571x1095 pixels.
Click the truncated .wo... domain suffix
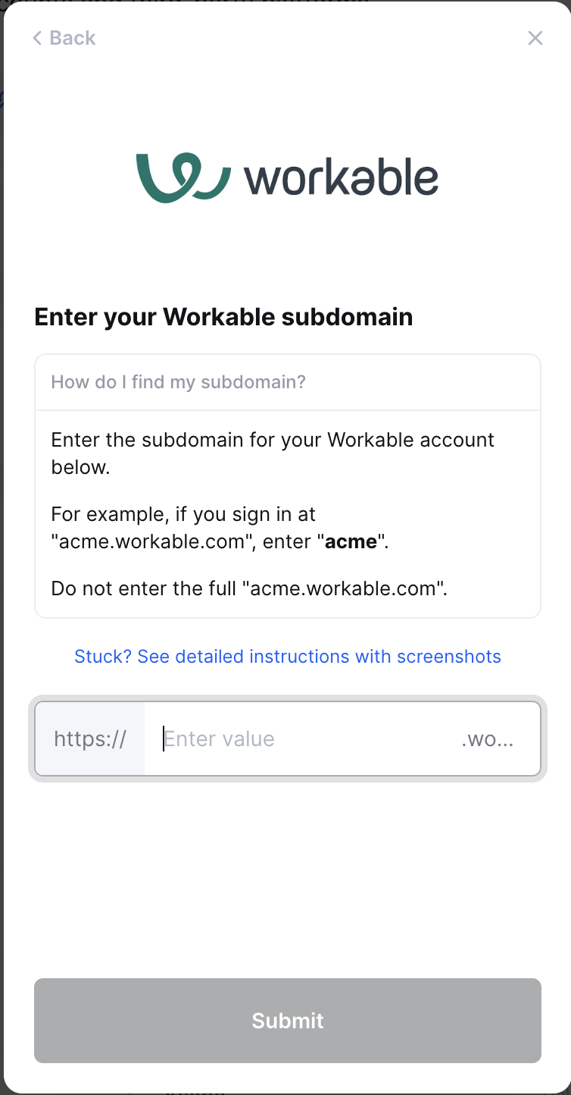(x=488, y=739)
